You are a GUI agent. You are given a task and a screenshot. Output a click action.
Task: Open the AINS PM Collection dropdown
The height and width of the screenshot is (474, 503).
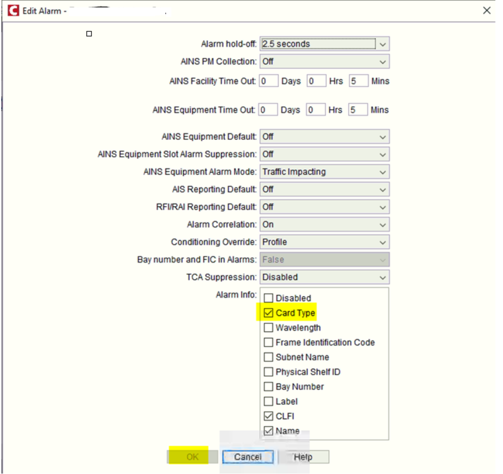coord(383,62)
